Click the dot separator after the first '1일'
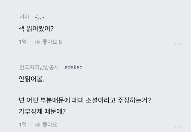The width and height of the screenshot is (191, 132). [30, 42]
